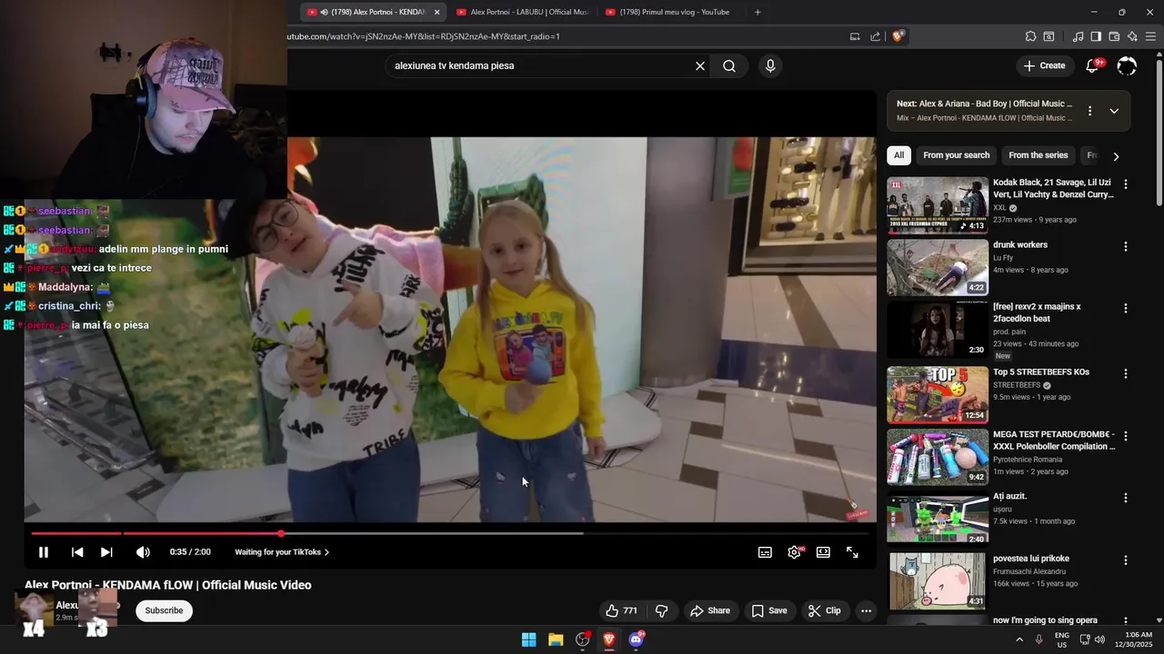Screen dimensions: 1164x654
Task: Seek on the video progress bar
Action: (x=450, y=533)
